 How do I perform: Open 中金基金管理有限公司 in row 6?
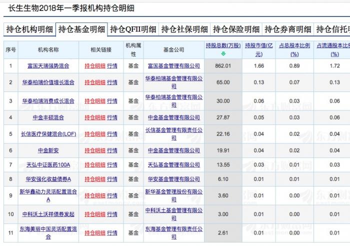tap(174, 150)
